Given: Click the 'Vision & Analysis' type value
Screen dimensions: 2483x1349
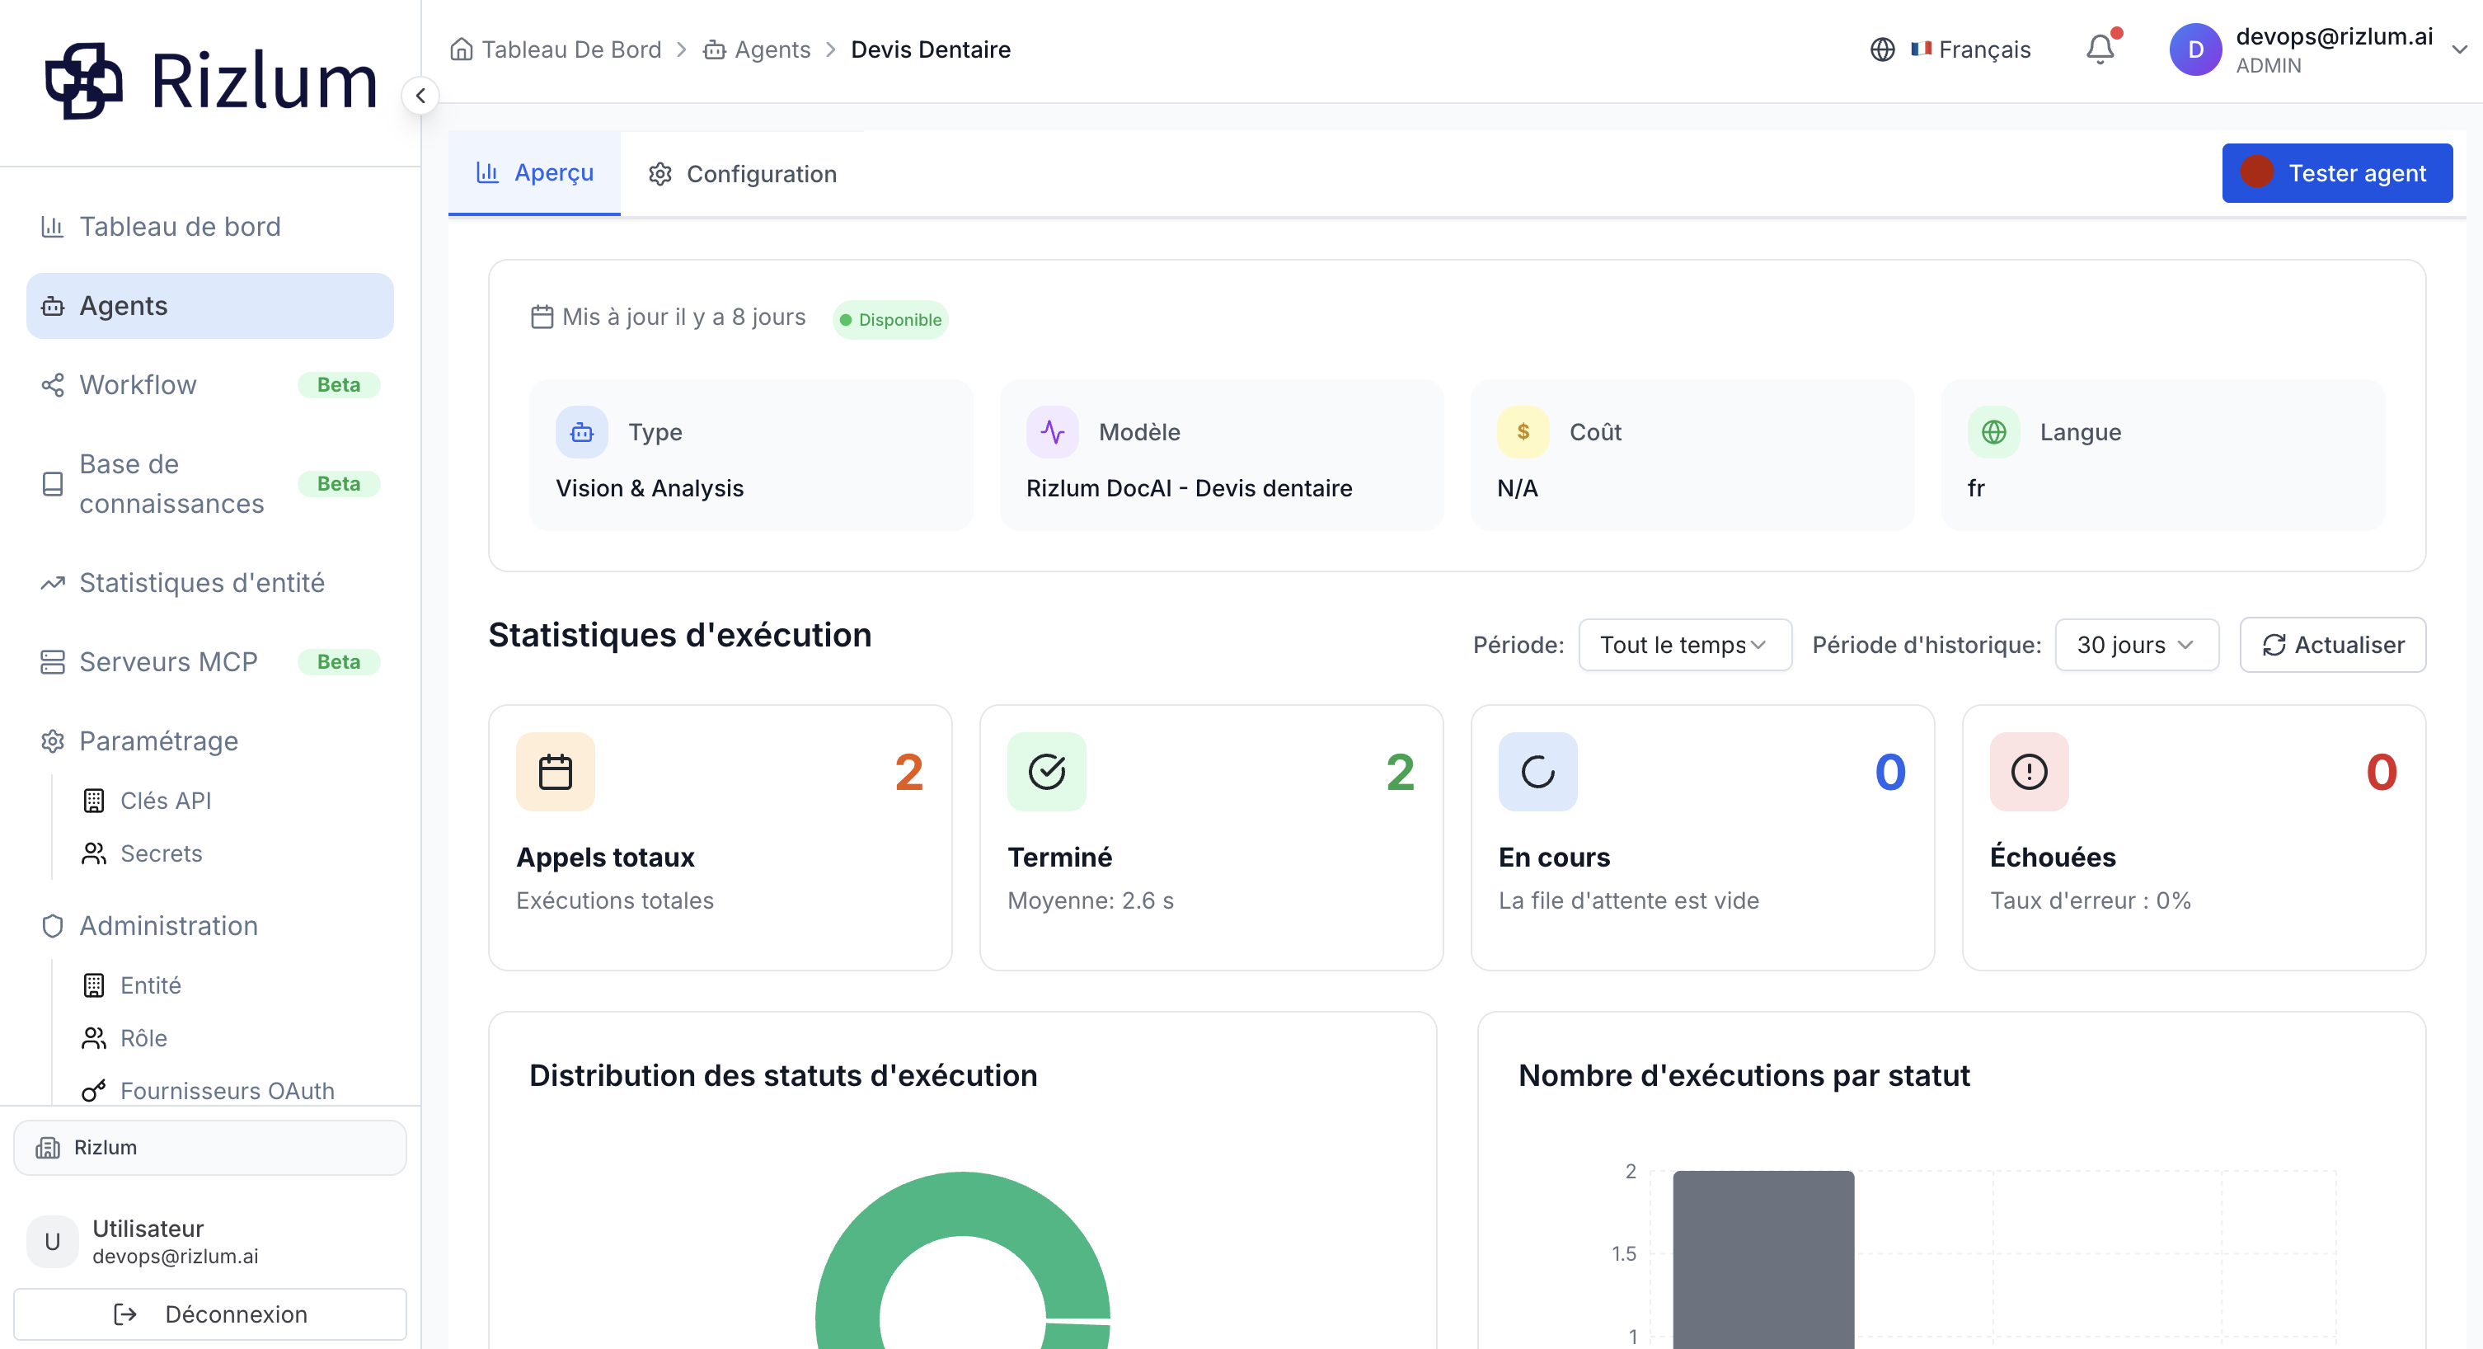Looking at the screenshot, I should 650,488.
